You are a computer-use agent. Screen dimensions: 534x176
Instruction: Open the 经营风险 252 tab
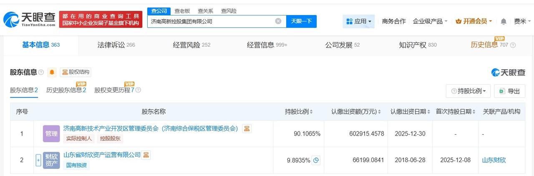tap(191, 45)
